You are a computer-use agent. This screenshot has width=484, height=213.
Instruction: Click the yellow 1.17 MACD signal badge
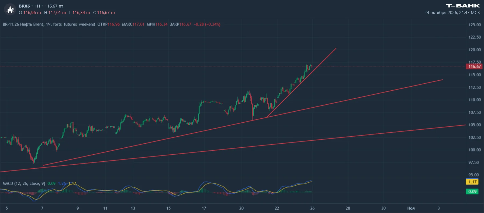coord(472,182)
